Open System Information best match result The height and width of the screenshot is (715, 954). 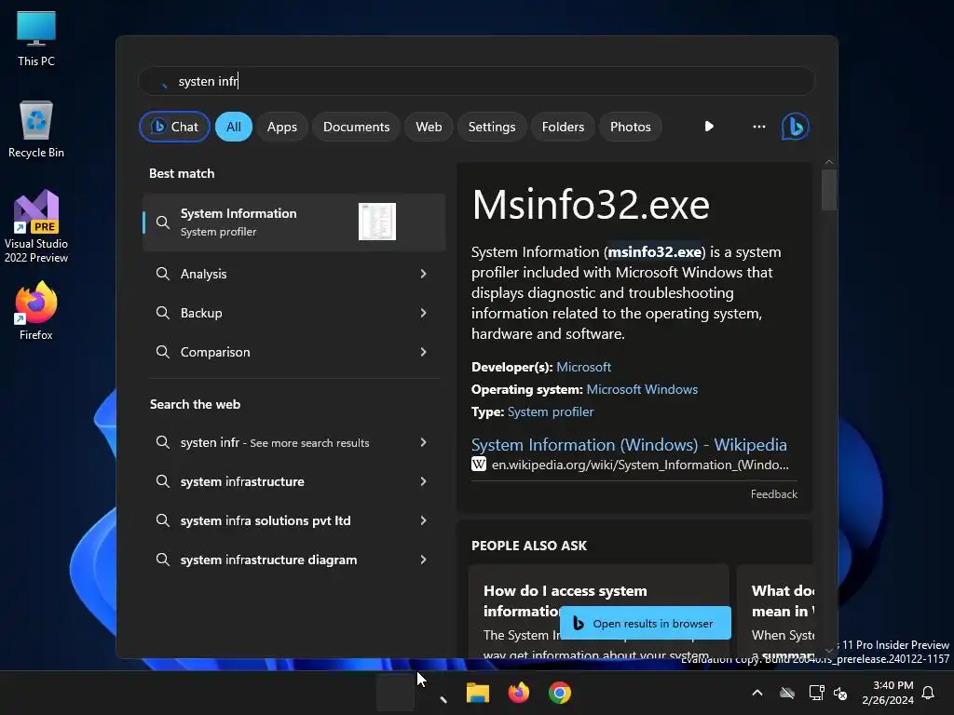click(293, 222)
